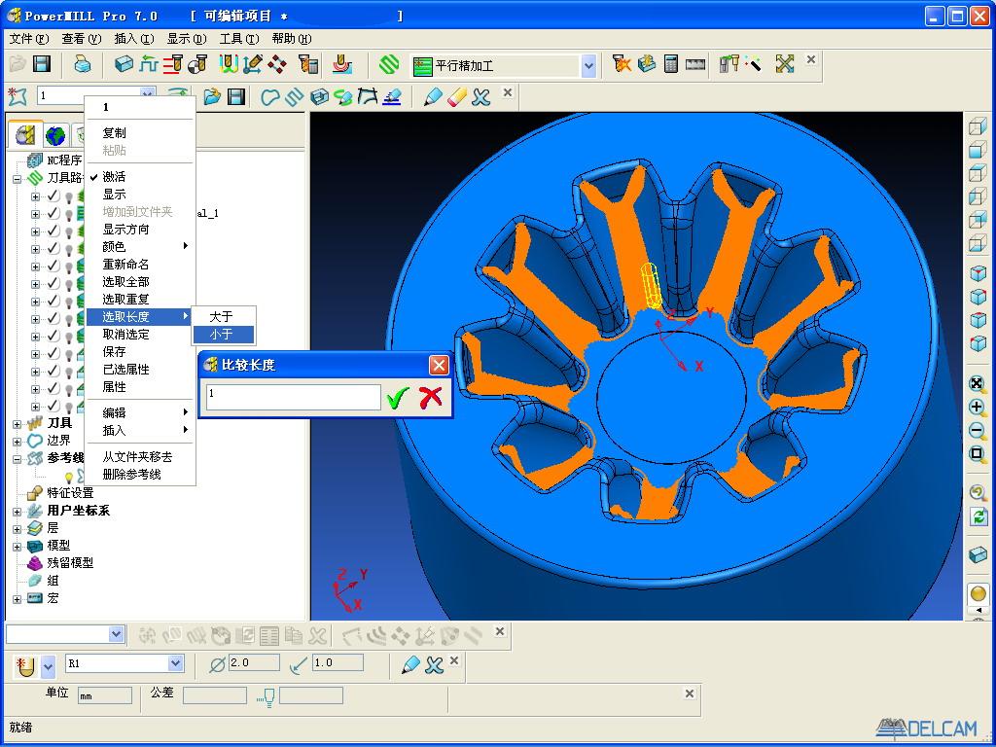
Task: Click the zoom in magnifier icon
Action: [x=978, y=408]
